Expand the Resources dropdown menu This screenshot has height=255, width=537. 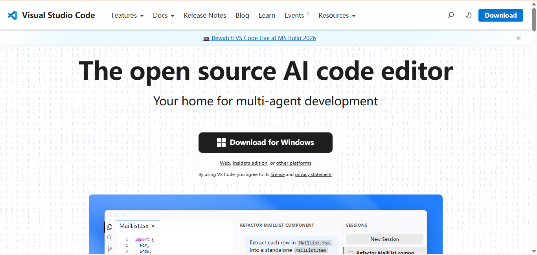(337, 15)
